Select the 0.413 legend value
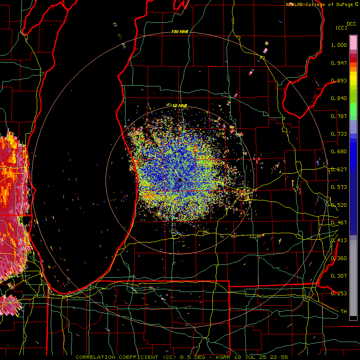Image resolution: width=360 pixels, height=360 pixels. point(339,240)
